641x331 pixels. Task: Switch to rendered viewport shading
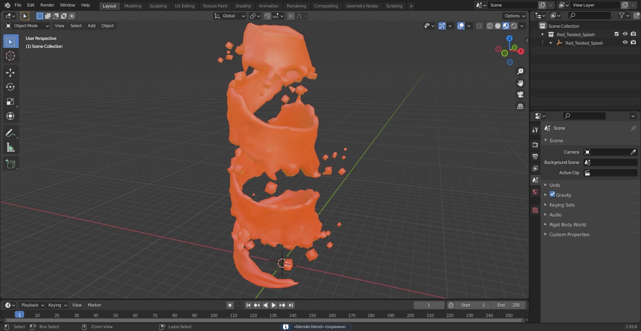click(x=514, y=26)
